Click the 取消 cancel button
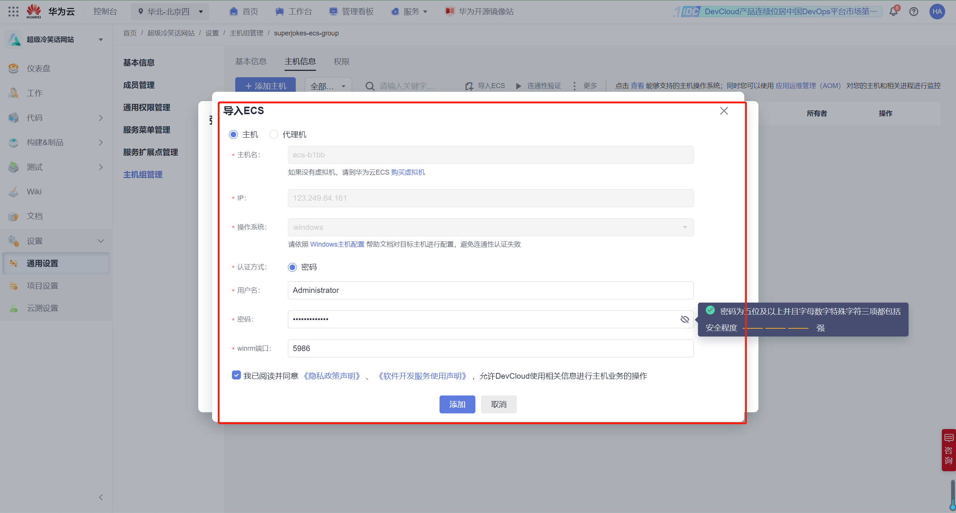Image resolution: width=956 pixels, height=513 pixels. click(x=499, y=404)
